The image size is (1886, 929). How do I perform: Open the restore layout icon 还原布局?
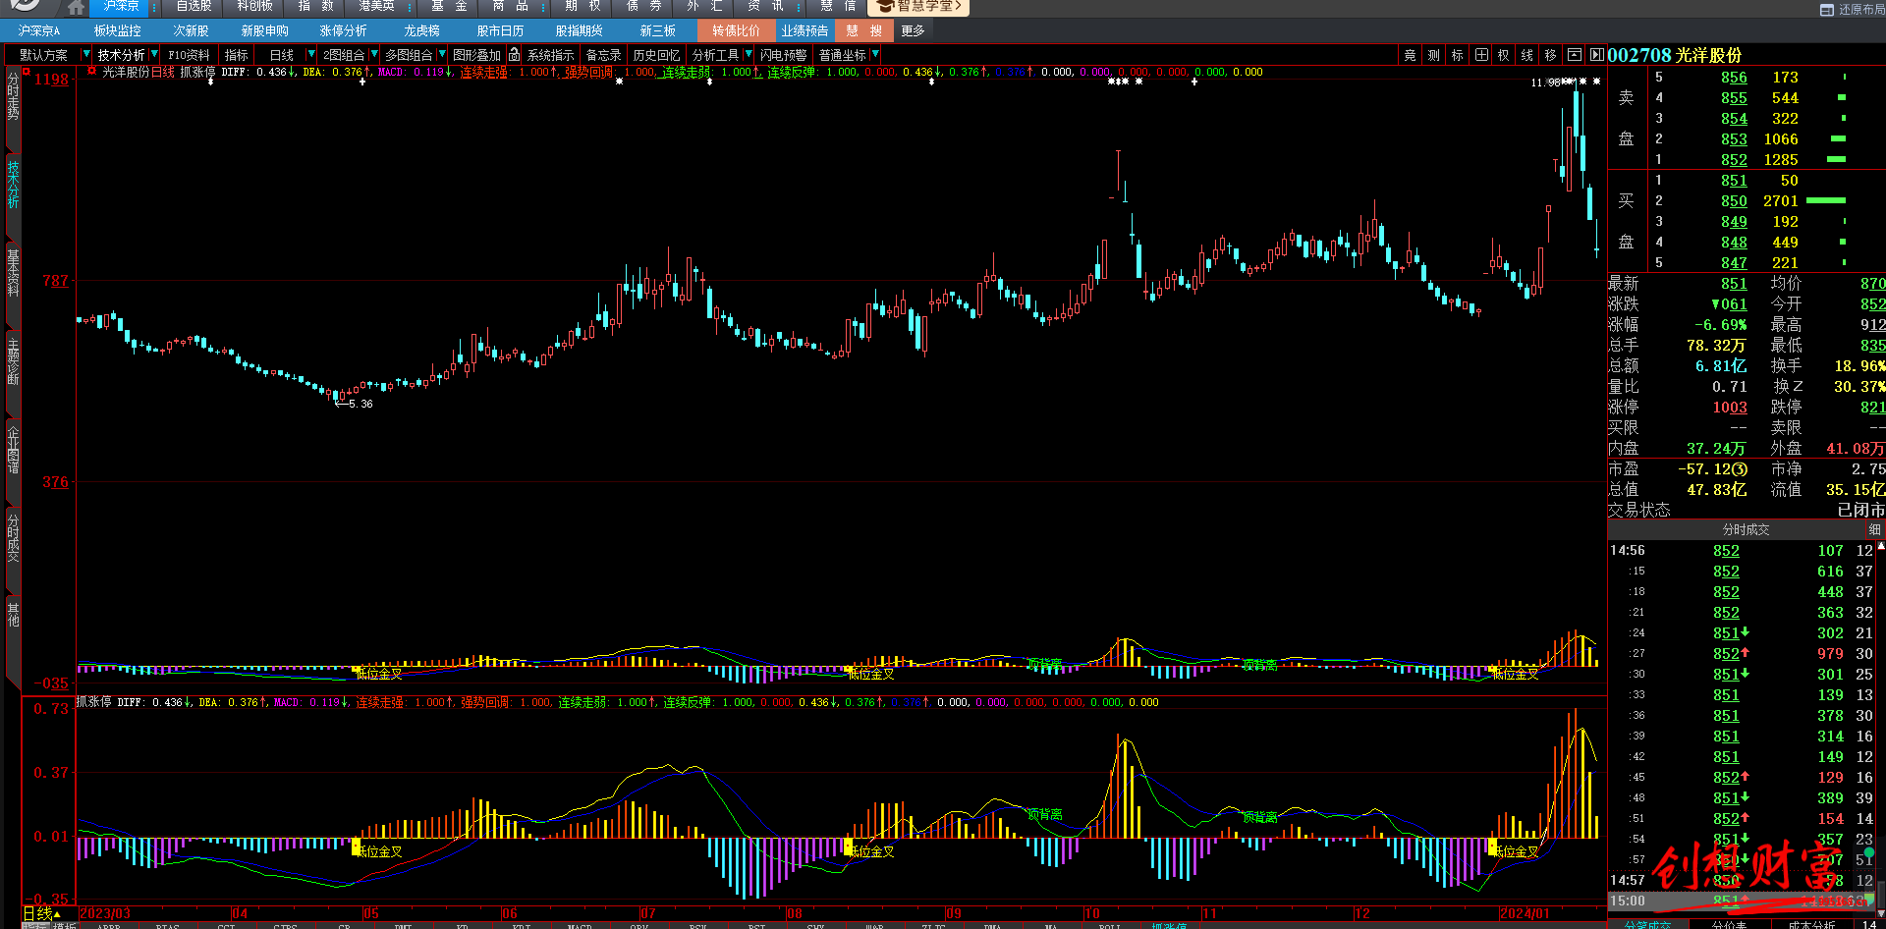(1853, 9)
